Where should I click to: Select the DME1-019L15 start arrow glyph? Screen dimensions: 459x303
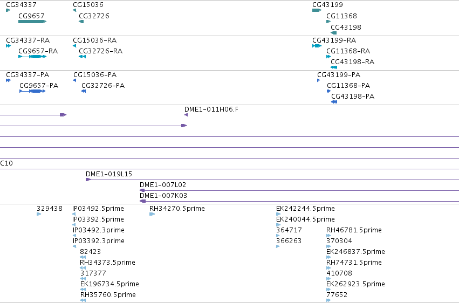tap(88, 180)
